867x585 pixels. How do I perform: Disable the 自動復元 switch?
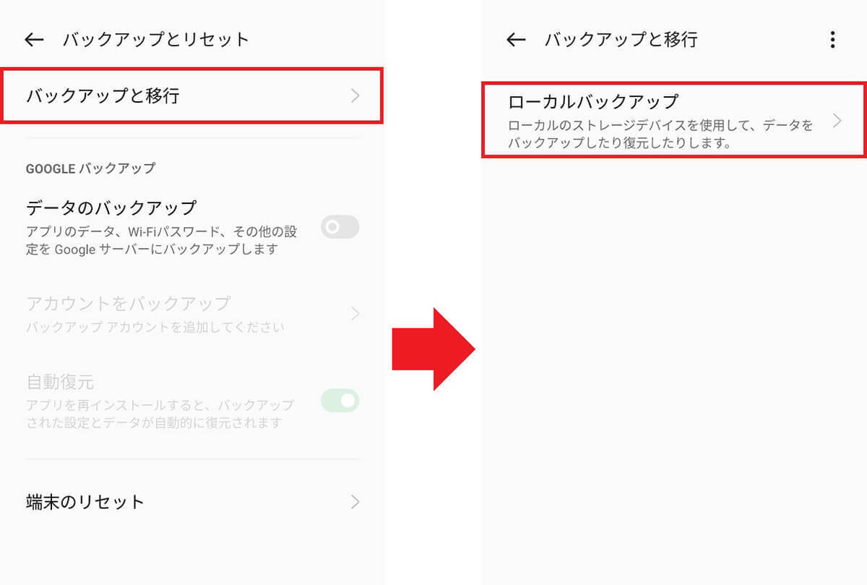tap(340, 401)
